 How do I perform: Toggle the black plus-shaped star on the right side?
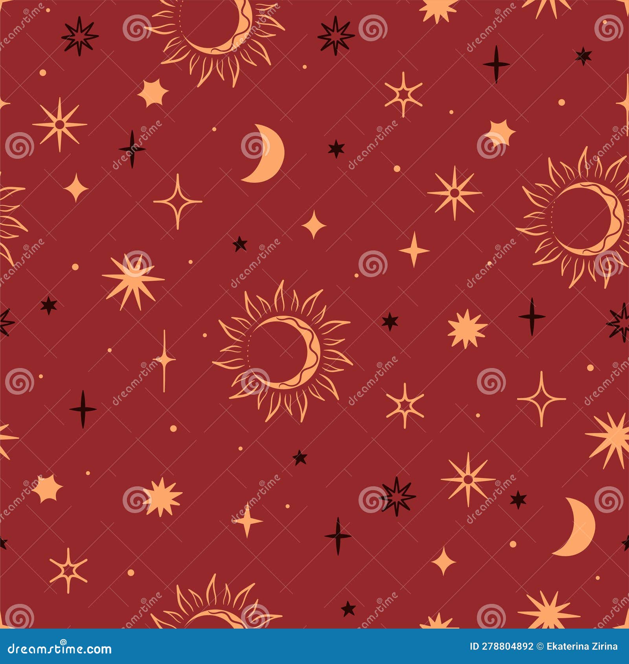pyautogui.click(x=533, y=316)
